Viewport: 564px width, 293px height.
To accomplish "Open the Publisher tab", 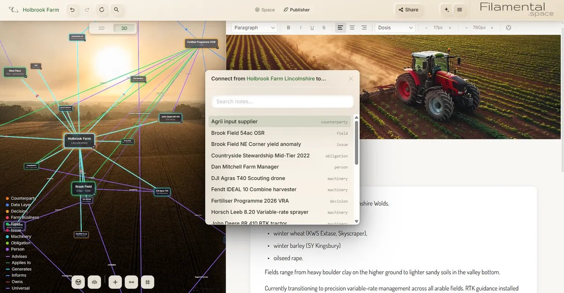I will tap(297, 9).
